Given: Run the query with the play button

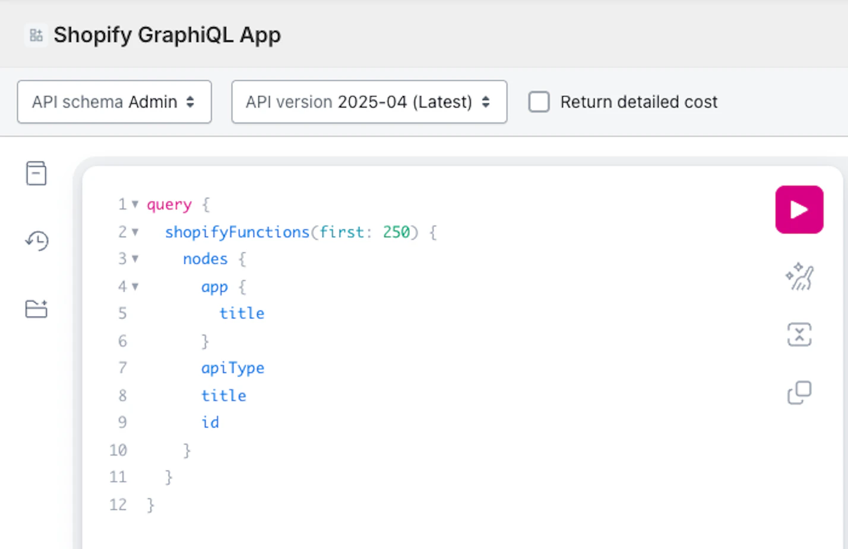Looking at the screenshot, I should pos(799,210).
